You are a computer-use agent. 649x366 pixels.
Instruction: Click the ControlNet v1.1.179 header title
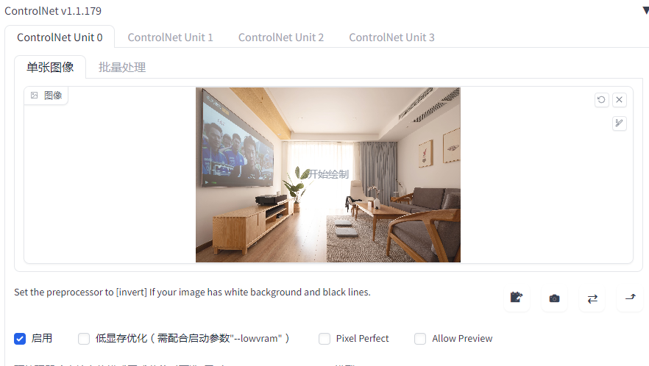pos(53,11)
